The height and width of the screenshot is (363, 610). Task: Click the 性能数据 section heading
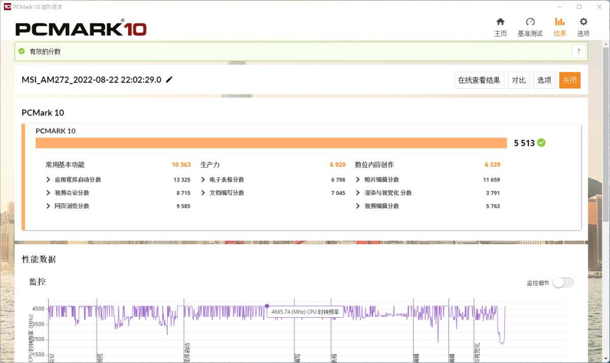tap(39, 259)
